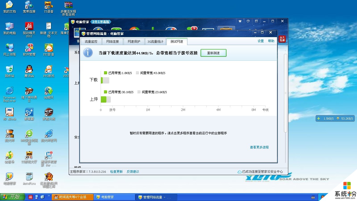This screenshot has width=357, height=201.
Task: Switch to 网速保护 tab
Action: pyautogui.click(x=134, y=41)
